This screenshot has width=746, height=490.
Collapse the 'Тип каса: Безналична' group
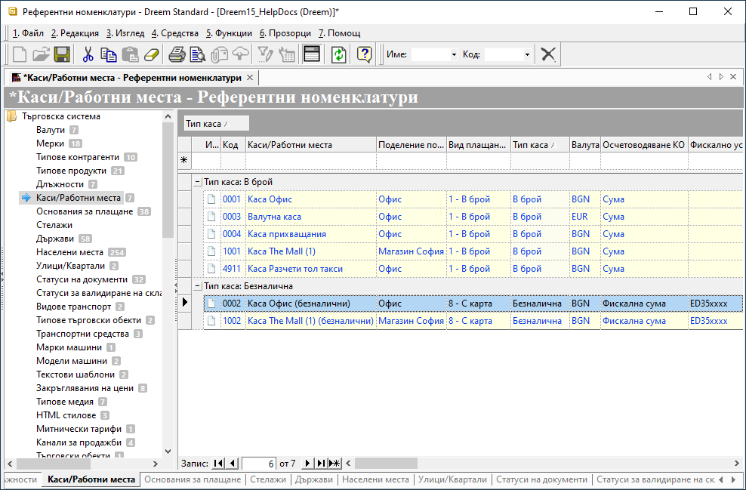click(197, 286)
